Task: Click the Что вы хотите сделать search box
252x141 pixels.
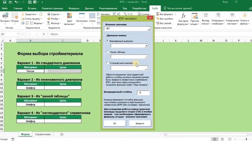Action: point(178,8)
